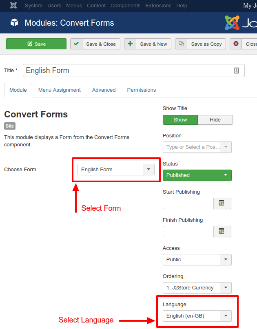Open the Start Publishing calendar picker
The height and width of the screenshot is (329, 257).
pos(222,203)
